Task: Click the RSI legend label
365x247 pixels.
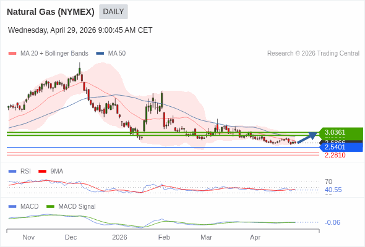Action: pos(25,172)
